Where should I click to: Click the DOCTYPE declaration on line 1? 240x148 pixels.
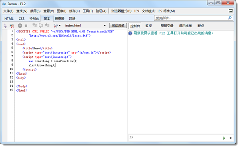click(x=65, y=31)
